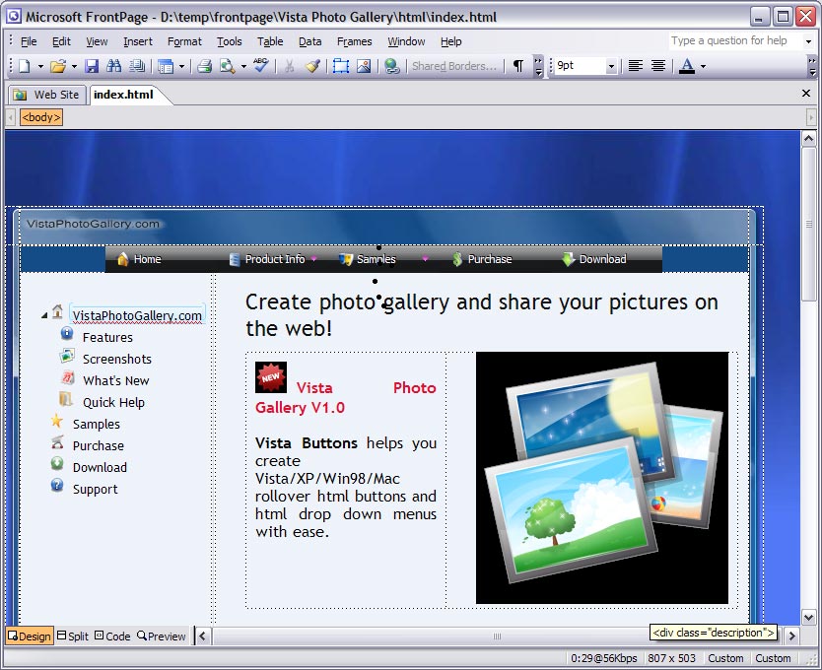Click the Shared Borders button
This screenshot has width=822, height=670.
pyautogui.click(x=454, y=66)
